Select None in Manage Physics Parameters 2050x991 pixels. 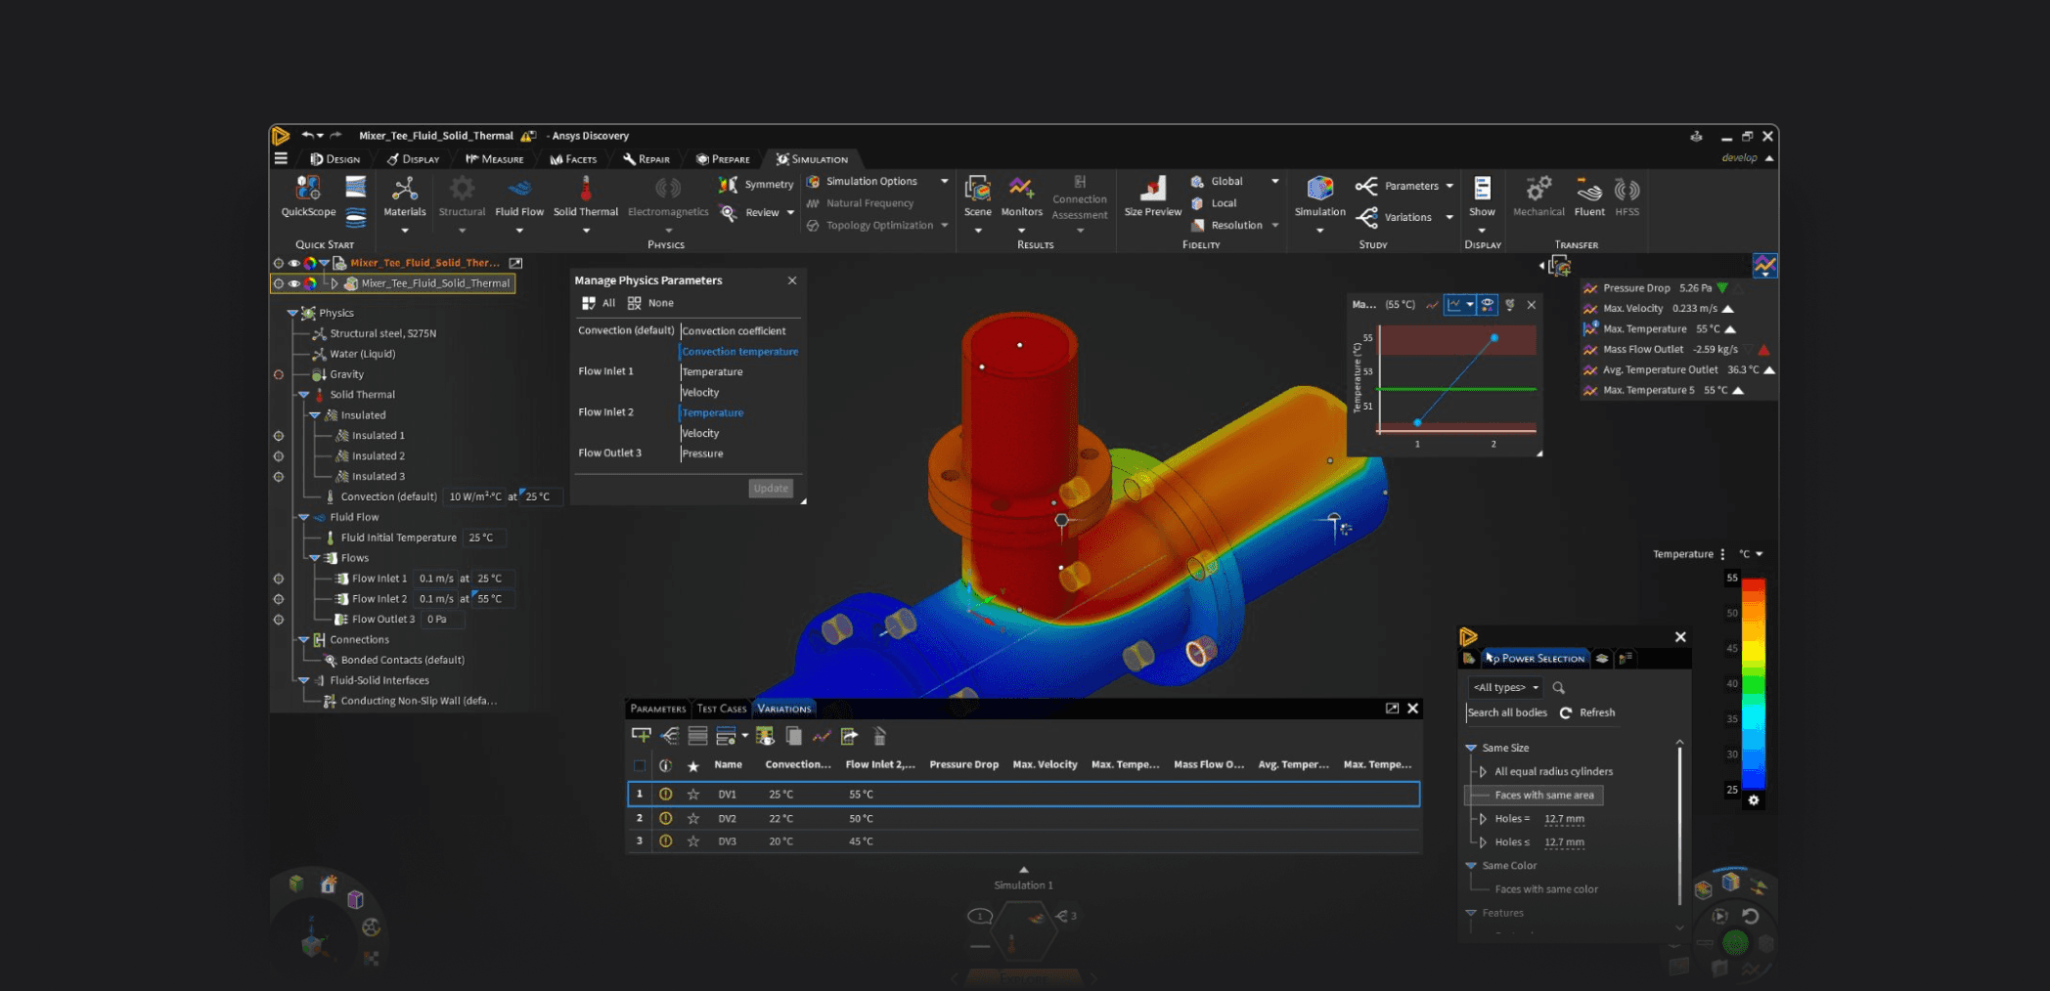(651, 303)
